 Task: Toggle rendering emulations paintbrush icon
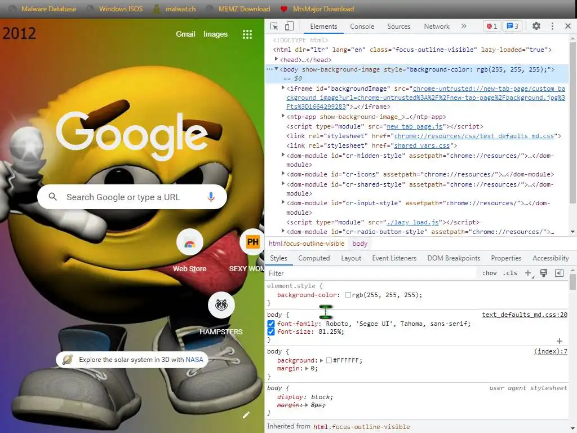[544, 273]
